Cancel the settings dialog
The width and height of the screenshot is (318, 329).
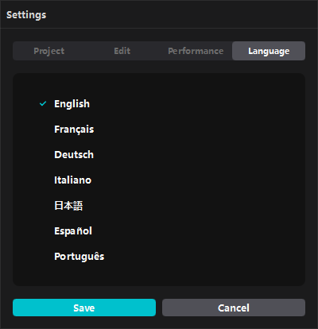234,308
